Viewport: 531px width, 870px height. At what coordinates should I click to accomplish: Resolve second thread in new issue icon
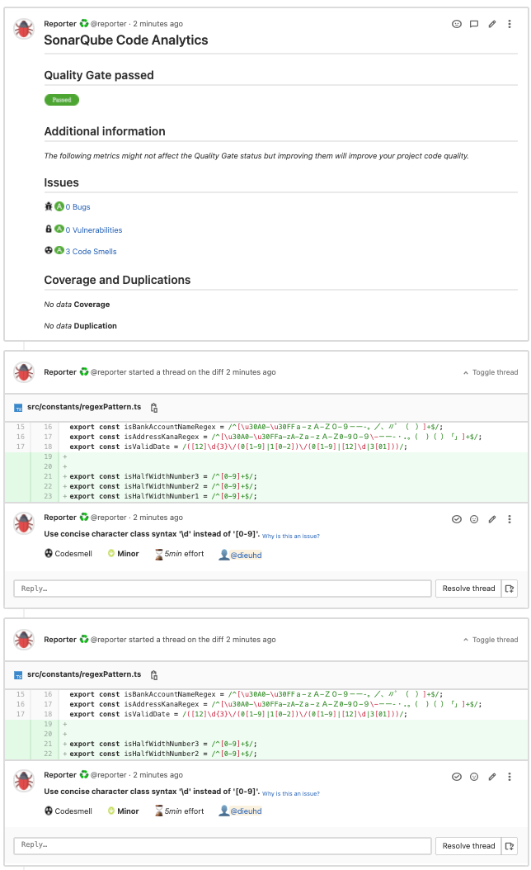510,846
